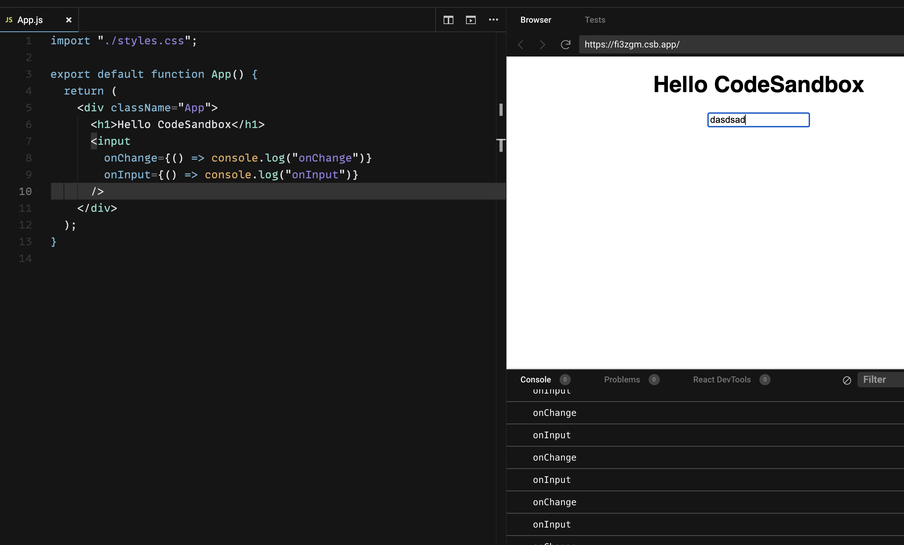This screenshot has height=545, width=904.
Task: Click the Hello CodeSandbox heading in preview
Action: [x=758, y=84]
